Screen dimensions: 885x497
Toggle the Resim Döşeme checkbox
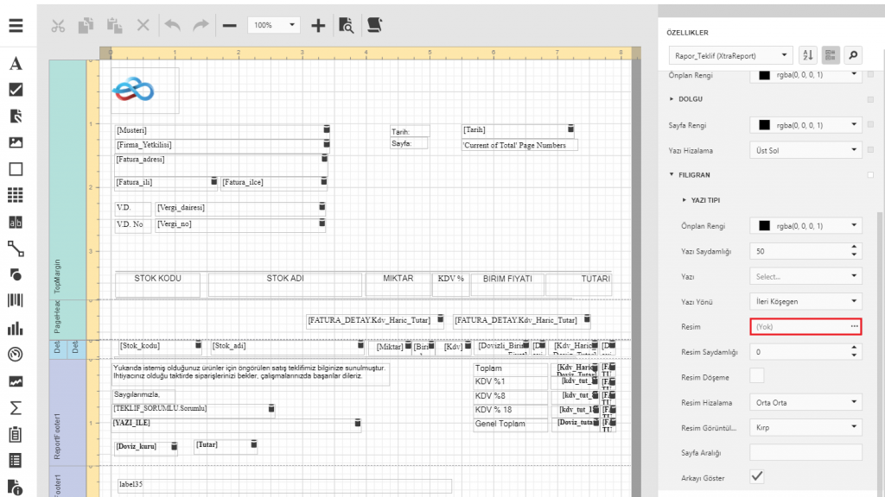[757, 376]
